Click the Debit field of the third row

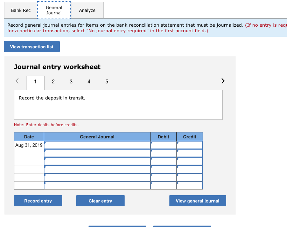click(163, 161)
